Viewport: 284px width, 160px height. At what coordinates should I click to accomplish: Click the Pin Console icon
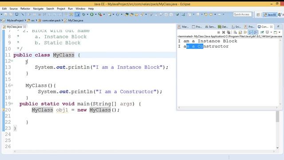(262, 32)
